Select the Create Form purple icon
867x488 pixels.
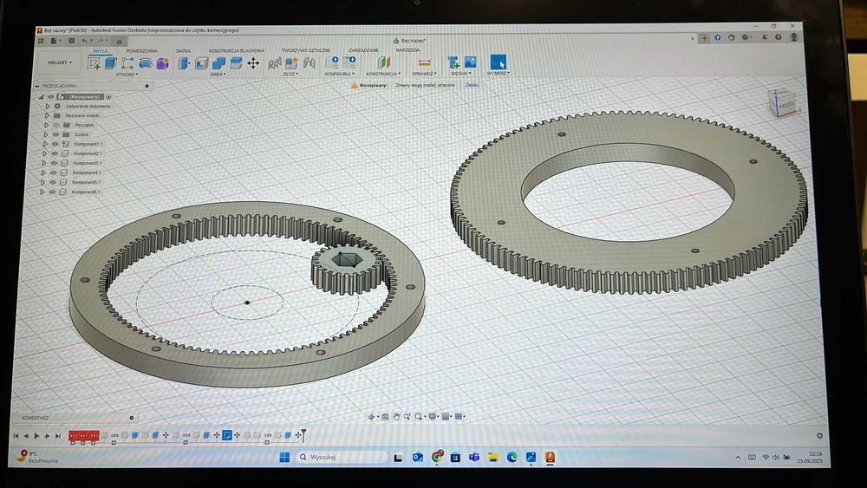point(162,63)
